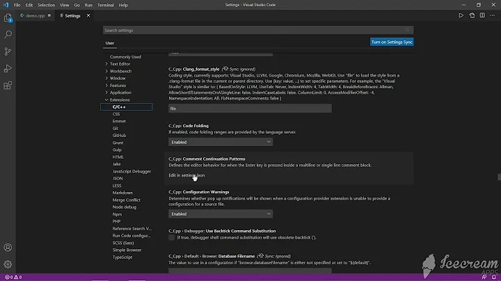The height and width of the screenshot is (281, 501).
Task: Click the Open Settings (JSON) icon
Action: click(472, 15)
